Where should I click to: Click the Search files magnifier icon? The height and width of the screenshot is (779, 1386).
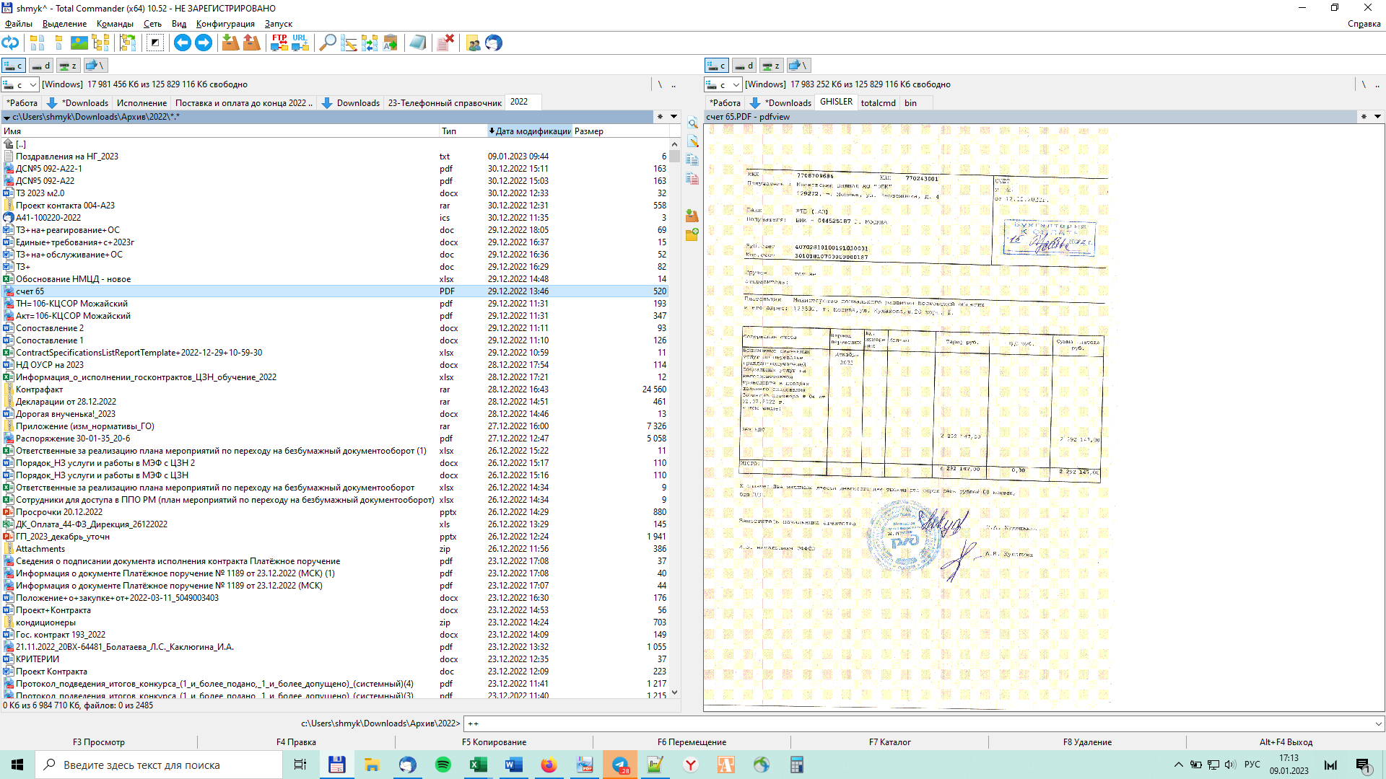click(327, 43)
